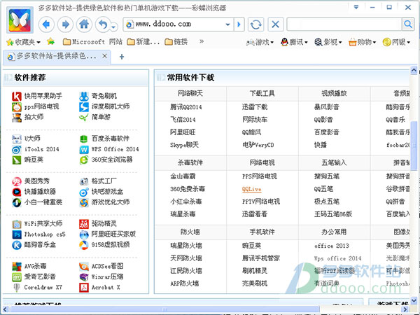Open the orange QQLive link
The height and width of the screenshot is (315, 420).
coord(251,189)
